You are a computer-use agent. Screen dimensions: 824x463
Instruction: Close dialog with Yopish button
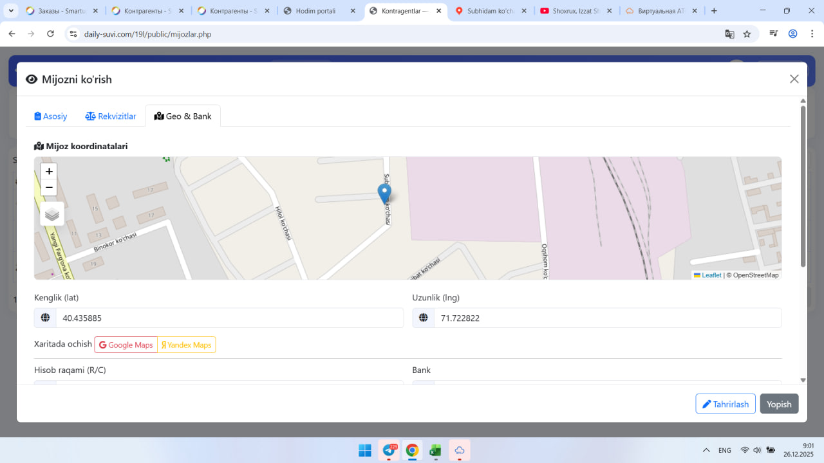pyautogui.click(x=779, y=404)
